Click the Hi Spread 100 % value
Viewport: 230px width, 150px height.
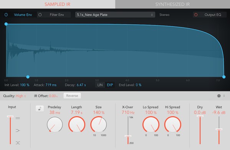(172, 112)
